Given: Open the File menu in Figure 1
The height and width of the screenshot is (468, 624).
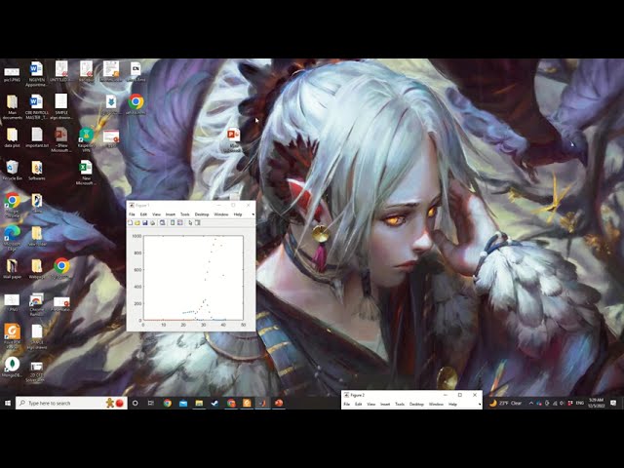Looking at the screenshot, I should tap(132, 214).
